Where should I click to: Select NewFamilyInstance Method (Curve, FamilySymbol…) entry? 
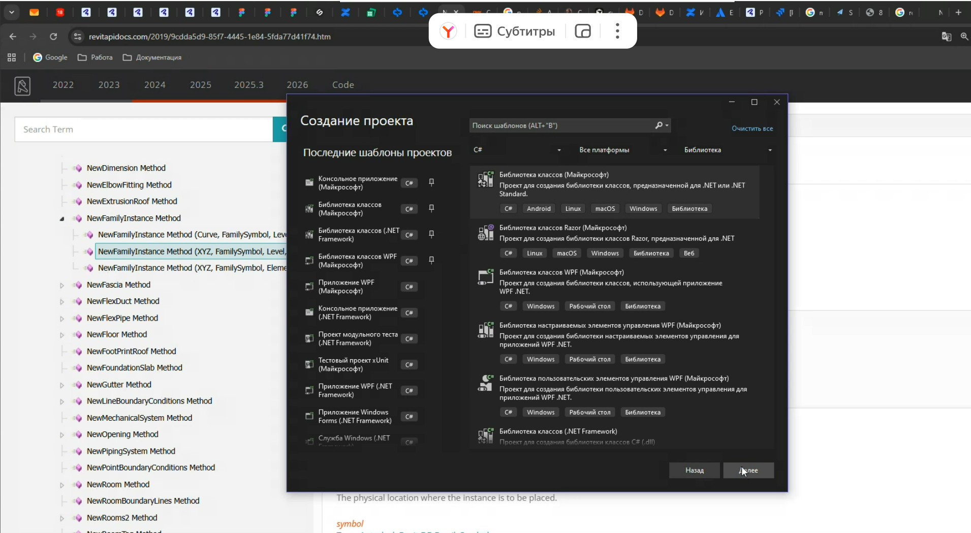click(x=193, y=235)
